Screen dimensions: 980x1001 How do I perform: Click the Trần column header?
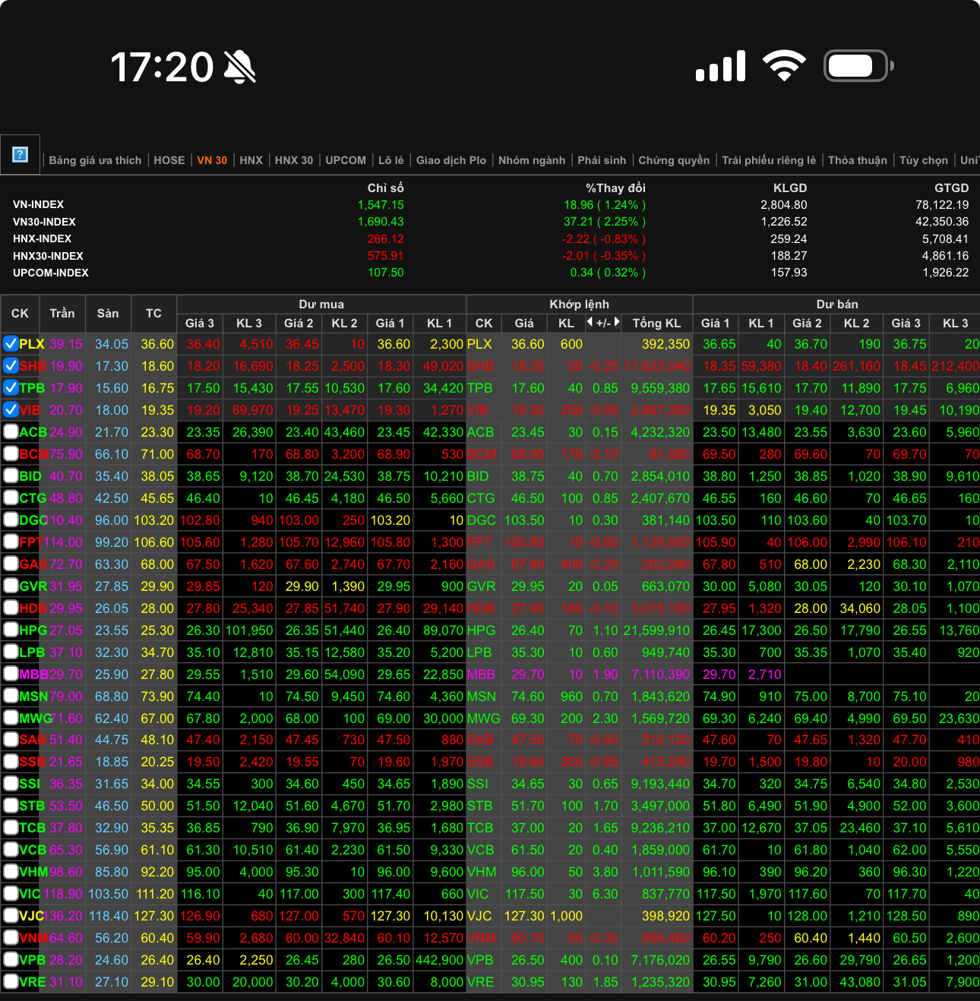62,313
